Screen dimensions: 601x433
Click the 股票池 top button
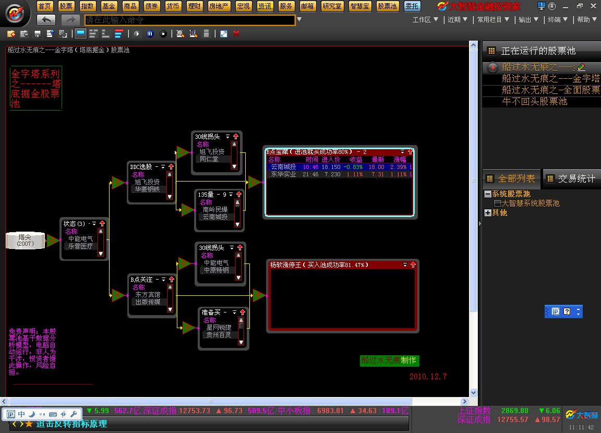pos(387,6)
